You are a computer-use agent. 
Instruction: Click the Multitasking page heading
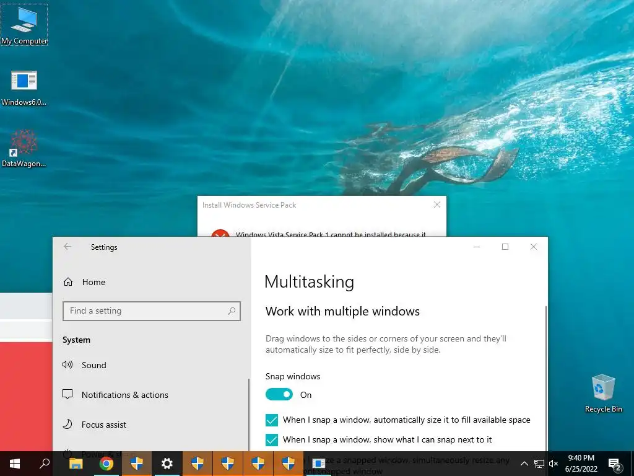310,282
